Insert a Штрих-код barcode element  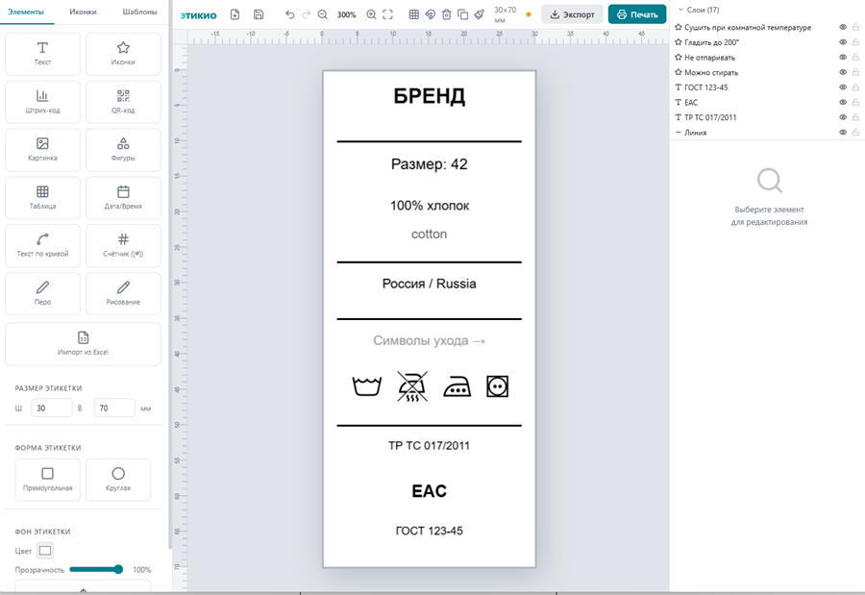[42, 101]
